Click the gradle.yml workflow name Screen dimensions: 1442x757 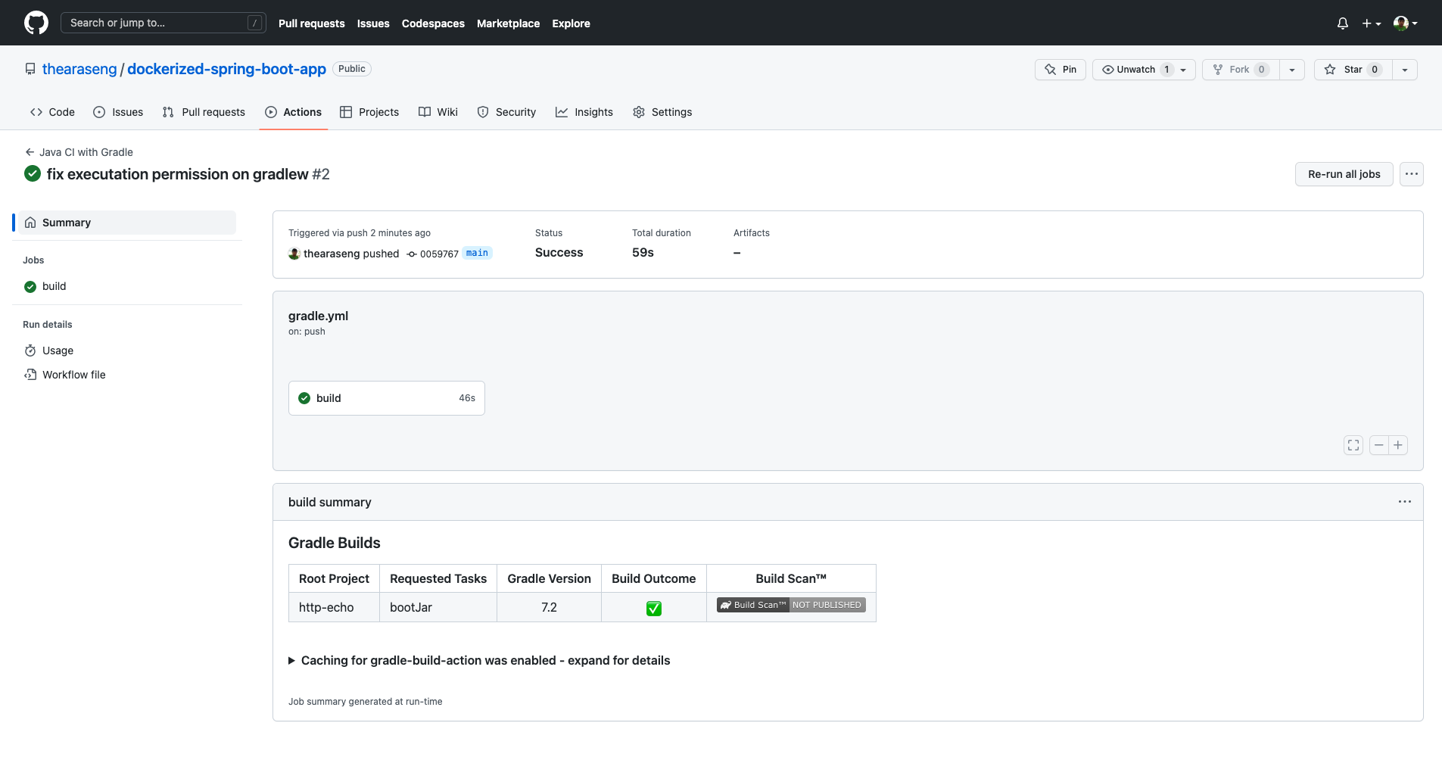[318, 316]
